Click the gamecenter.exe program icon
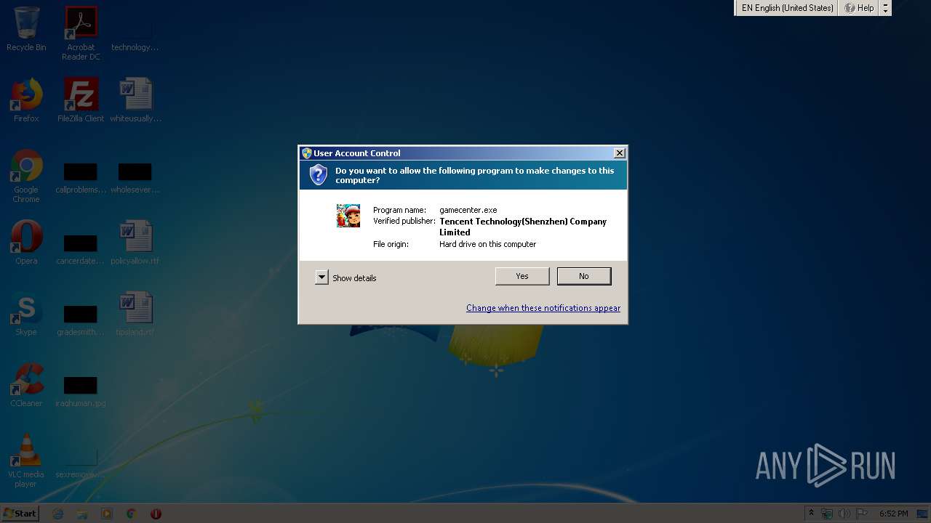Viewport: 931px width, 523px height. pyautogui.click(x=348, y=216)
